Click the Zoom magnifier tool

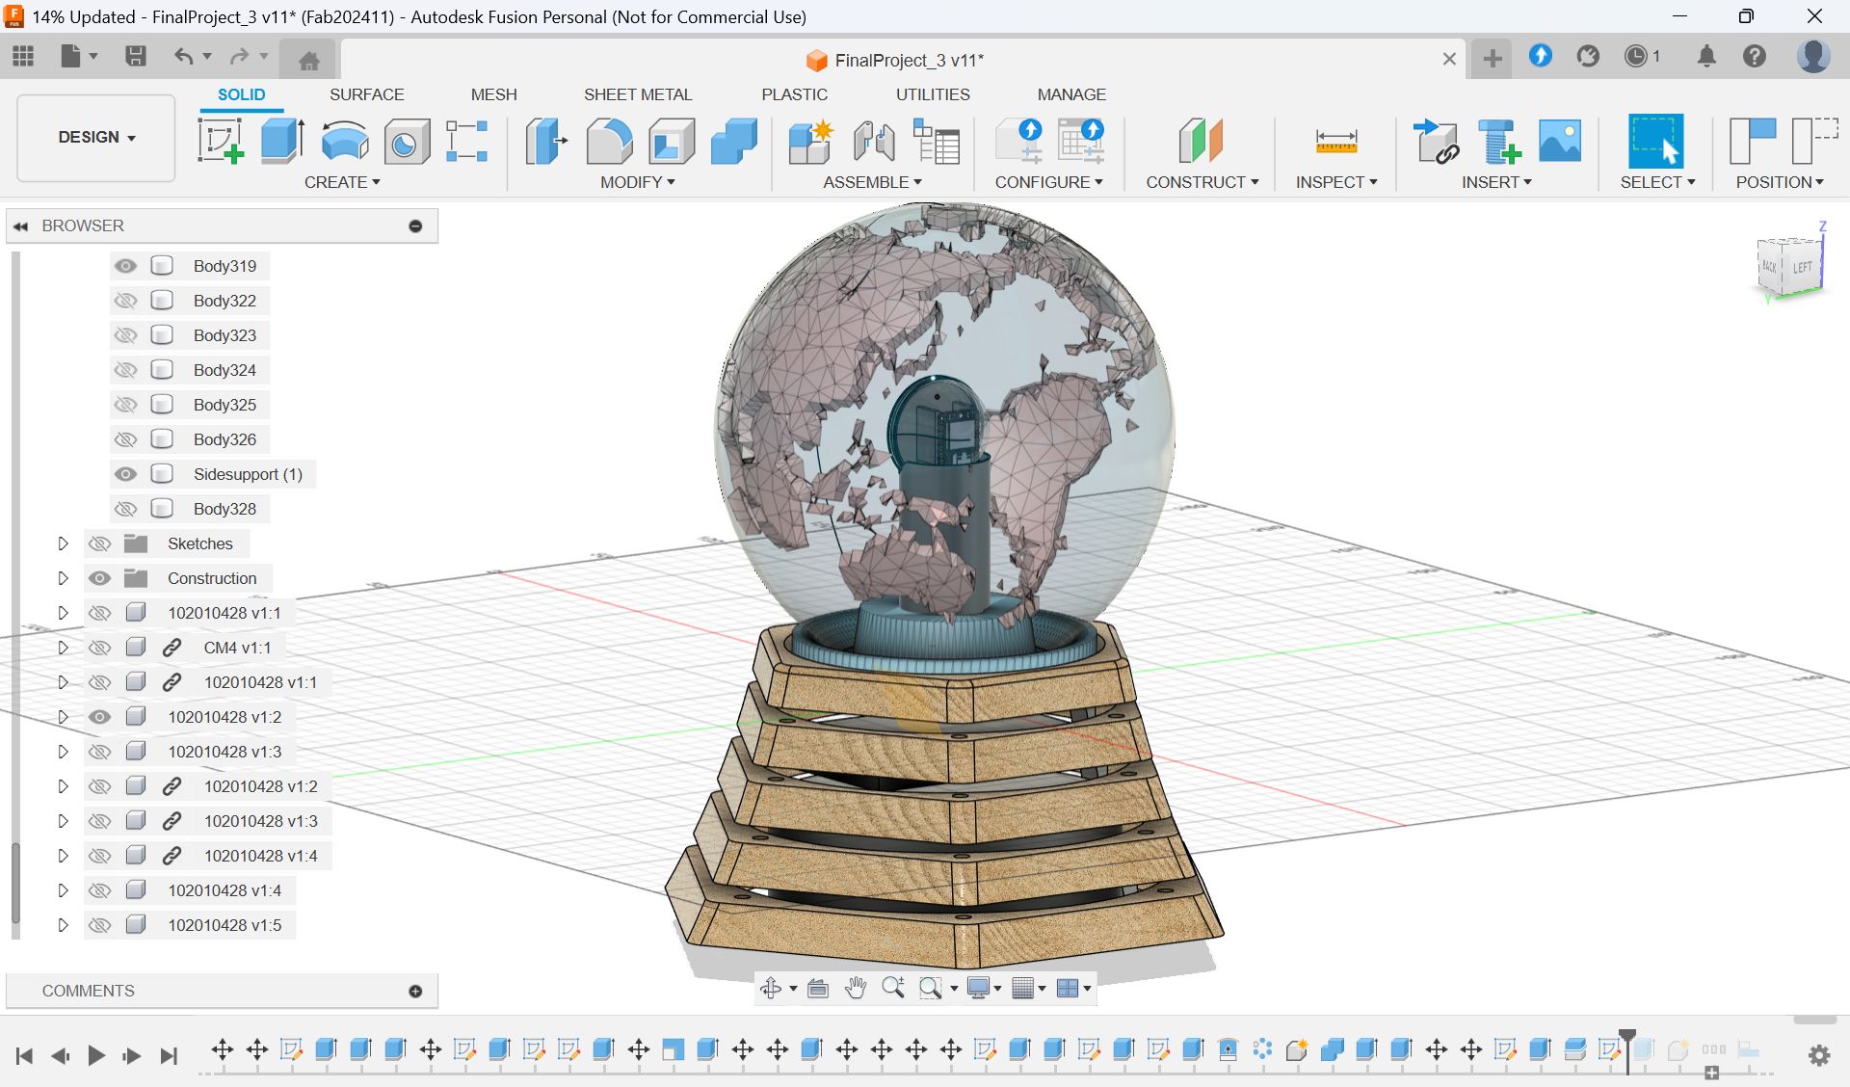pyautogui.click(x=892, y=988)
